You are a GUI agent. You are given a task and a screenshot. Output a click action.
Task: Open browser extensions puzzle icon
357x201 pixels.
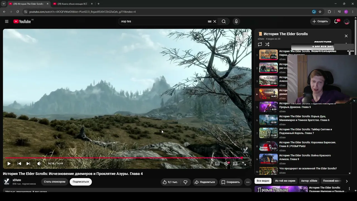coord(329,12)
